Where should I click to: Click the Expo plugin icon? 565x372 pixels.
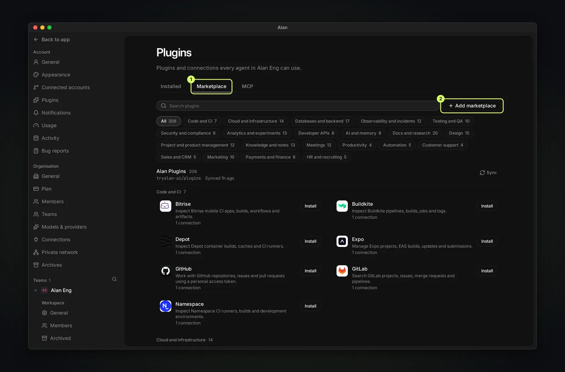[x=342, y=241]
